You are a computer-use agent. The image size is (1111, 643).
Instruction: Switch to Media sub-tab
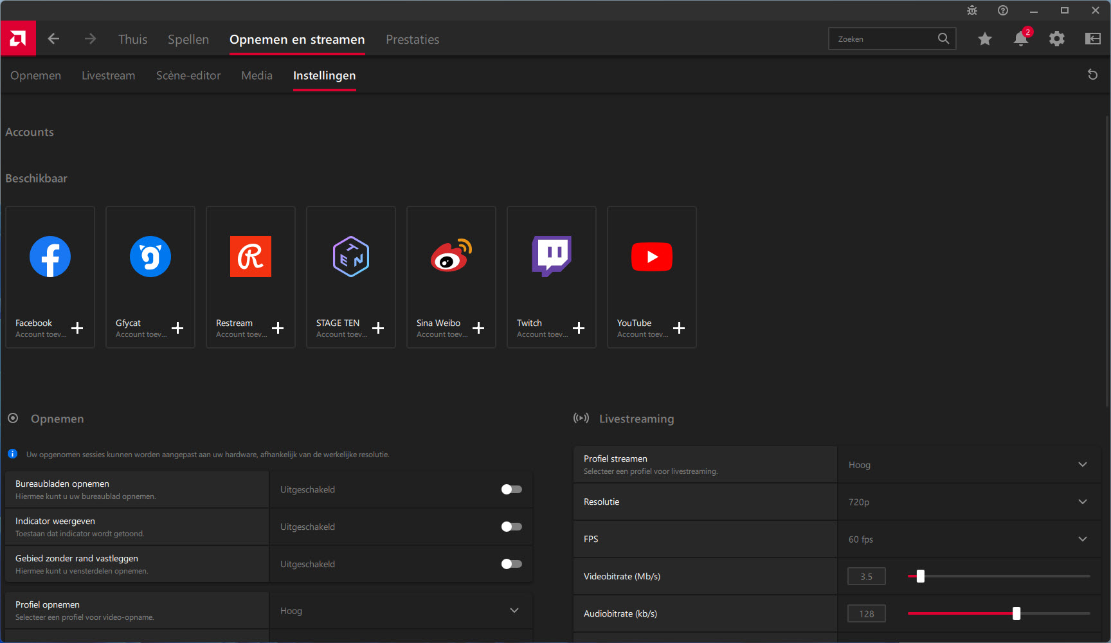point(257,75)
